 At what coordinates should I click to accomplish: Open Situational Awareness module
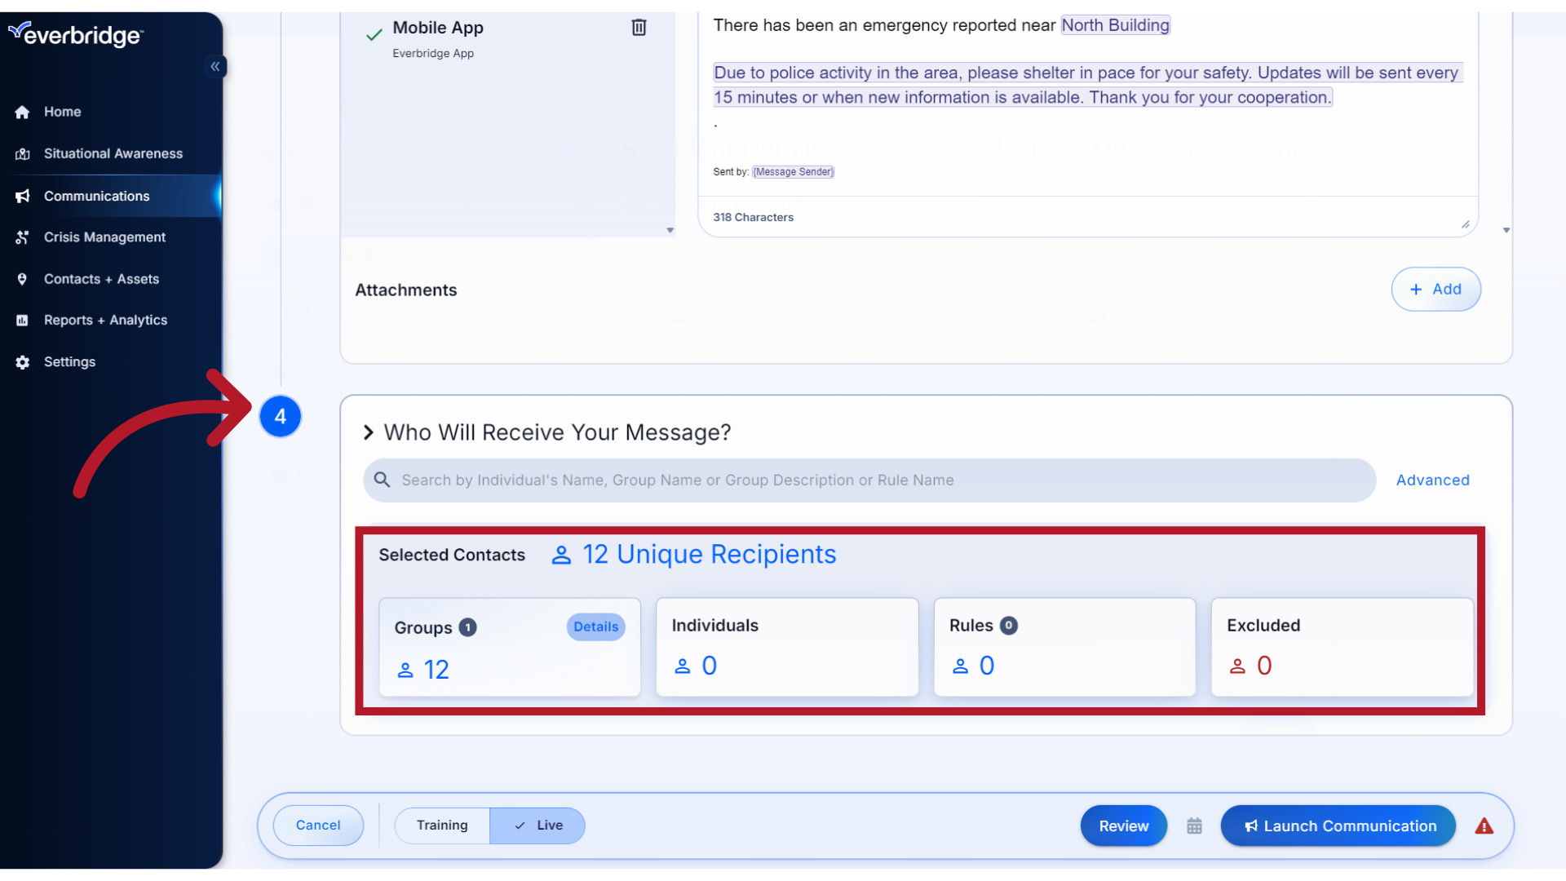coord(112,153)
